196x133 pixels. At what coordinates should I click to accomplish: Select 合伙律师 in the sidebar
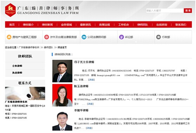coord(17,66)
